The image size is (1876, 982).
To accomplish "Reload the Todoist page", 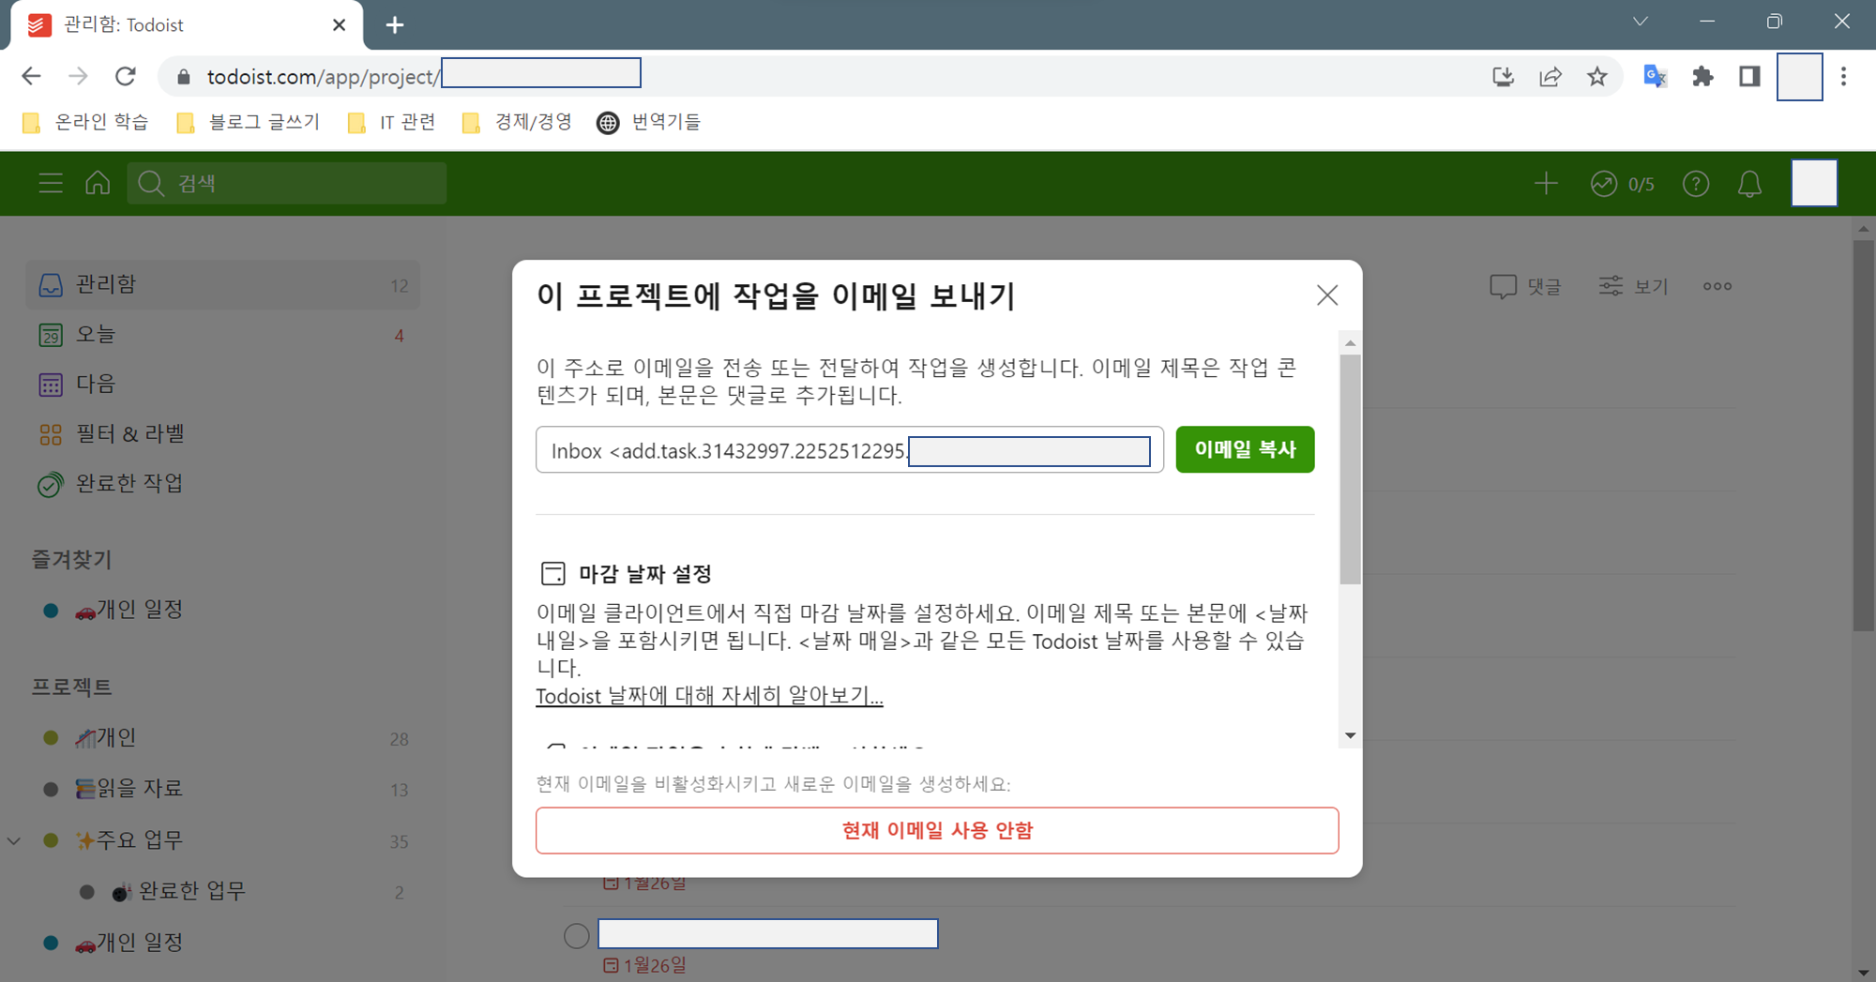I will tap(126, 76).
